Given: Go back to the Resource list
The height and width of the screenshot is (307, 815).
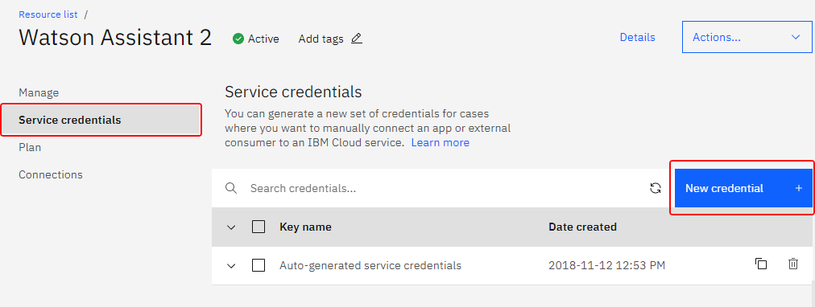Looking at the screenshot, I should [48, 14].
